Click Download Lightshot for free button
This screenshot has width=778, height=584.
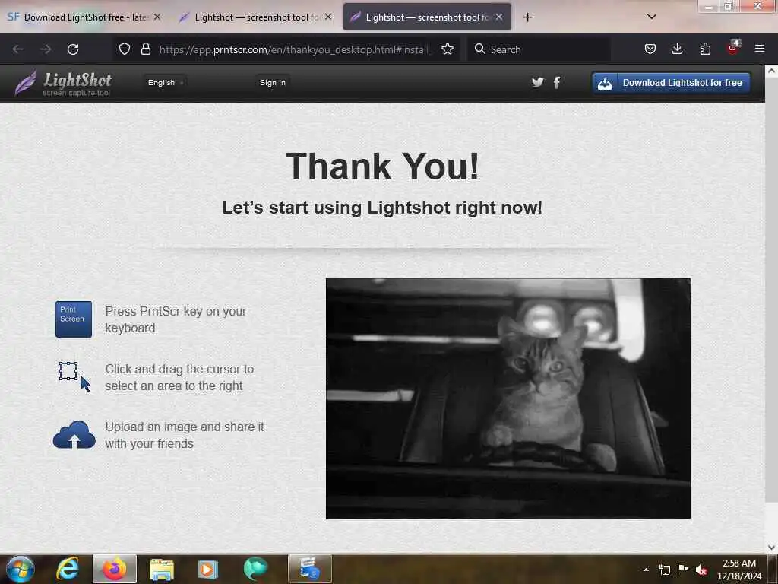coord(671,83)
